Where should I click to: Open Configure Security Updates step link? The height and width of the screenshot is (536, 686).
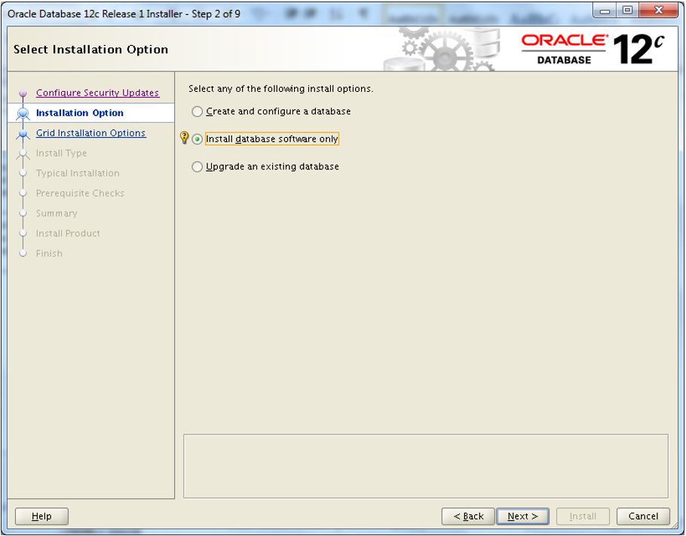(x=97, y=93)
